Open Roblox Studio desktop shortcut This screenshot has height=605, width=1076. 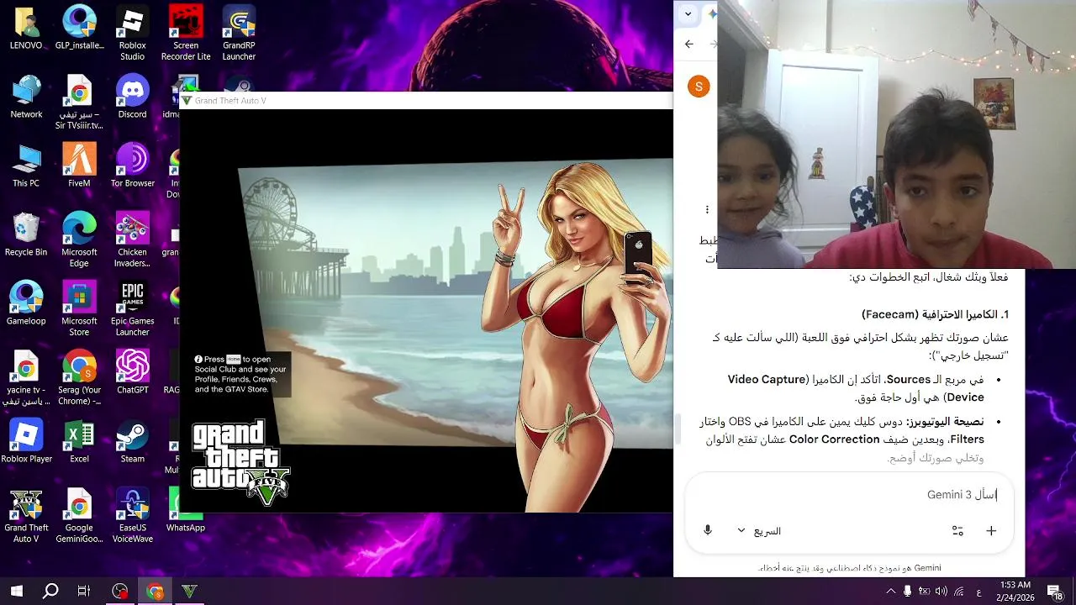[x=132, y=34]
